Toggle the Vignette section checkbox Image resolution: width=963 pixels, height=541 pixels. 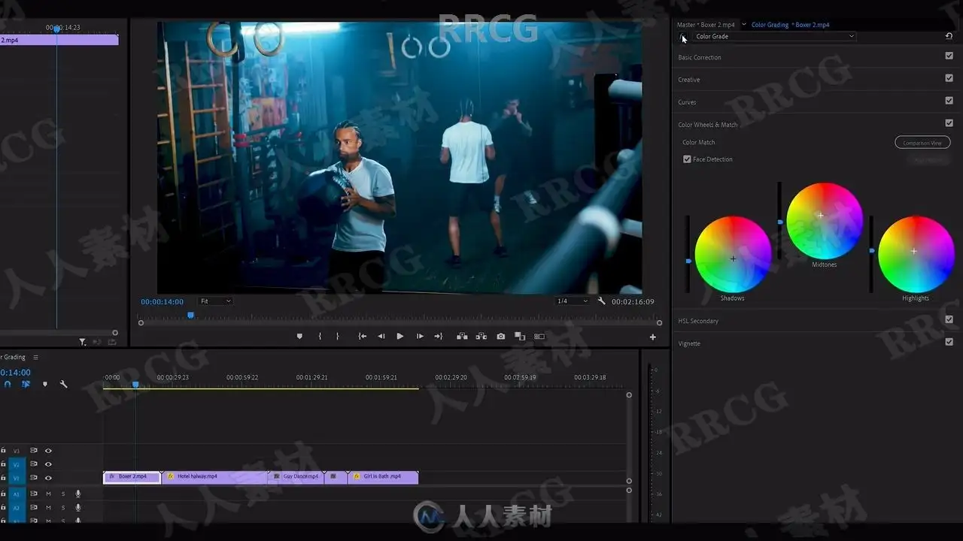coord(949,342)
